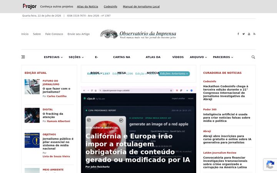This screenshot has width=277, height=173.
Task: Click the EDIÇÃO ATUAL heading
Action: [x=35, y=73]
